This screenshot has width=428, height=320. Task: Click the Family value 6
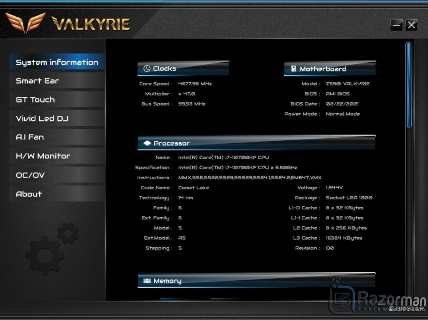coord(180,208)
